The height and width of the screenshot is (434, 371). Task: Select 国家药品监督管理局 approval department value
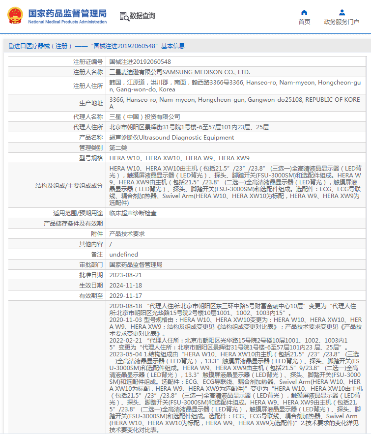coord(136,265)
